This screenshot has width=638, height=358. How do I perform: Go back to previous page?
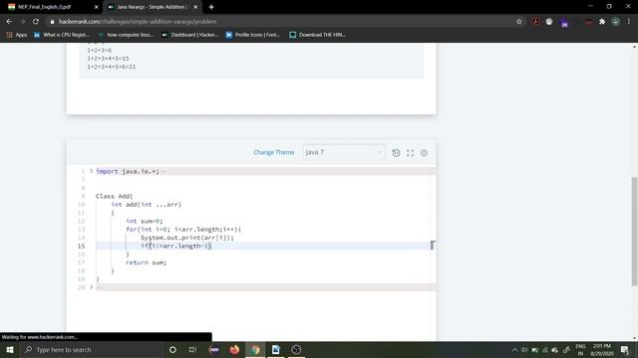(9, 22)
